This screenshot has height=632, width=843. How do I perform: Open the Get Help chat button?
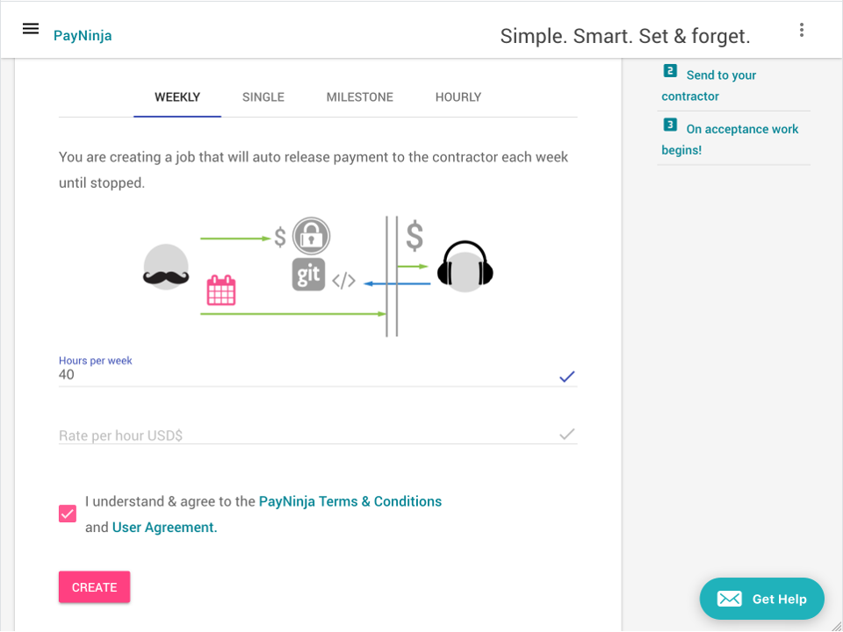(762, 599)
